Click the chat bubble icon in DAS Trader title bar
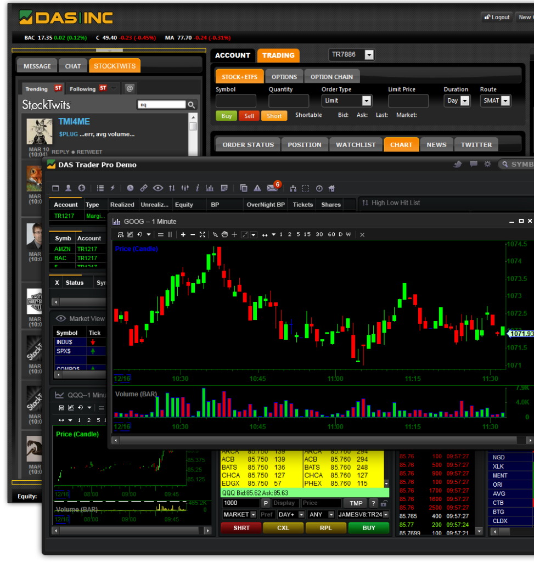This screenshot has width=534, height=562. [x=474, y=164]
